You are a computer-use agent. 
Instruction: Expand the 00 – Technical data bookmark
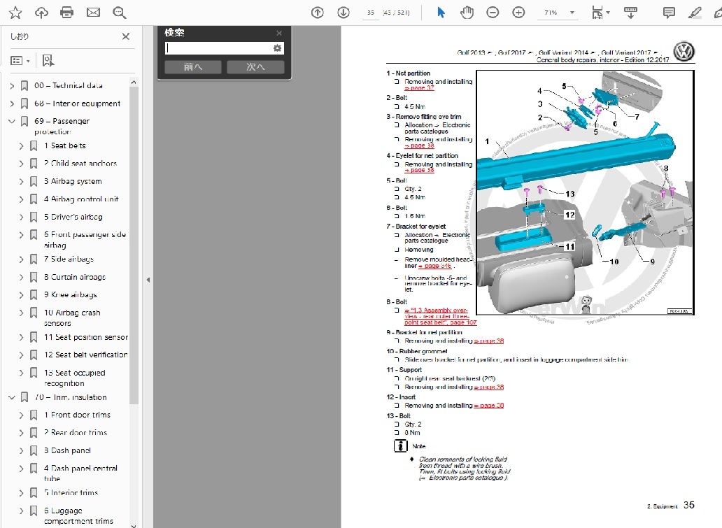pos(12,85)
